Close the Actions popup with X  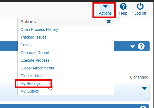(x=109, y=21)
